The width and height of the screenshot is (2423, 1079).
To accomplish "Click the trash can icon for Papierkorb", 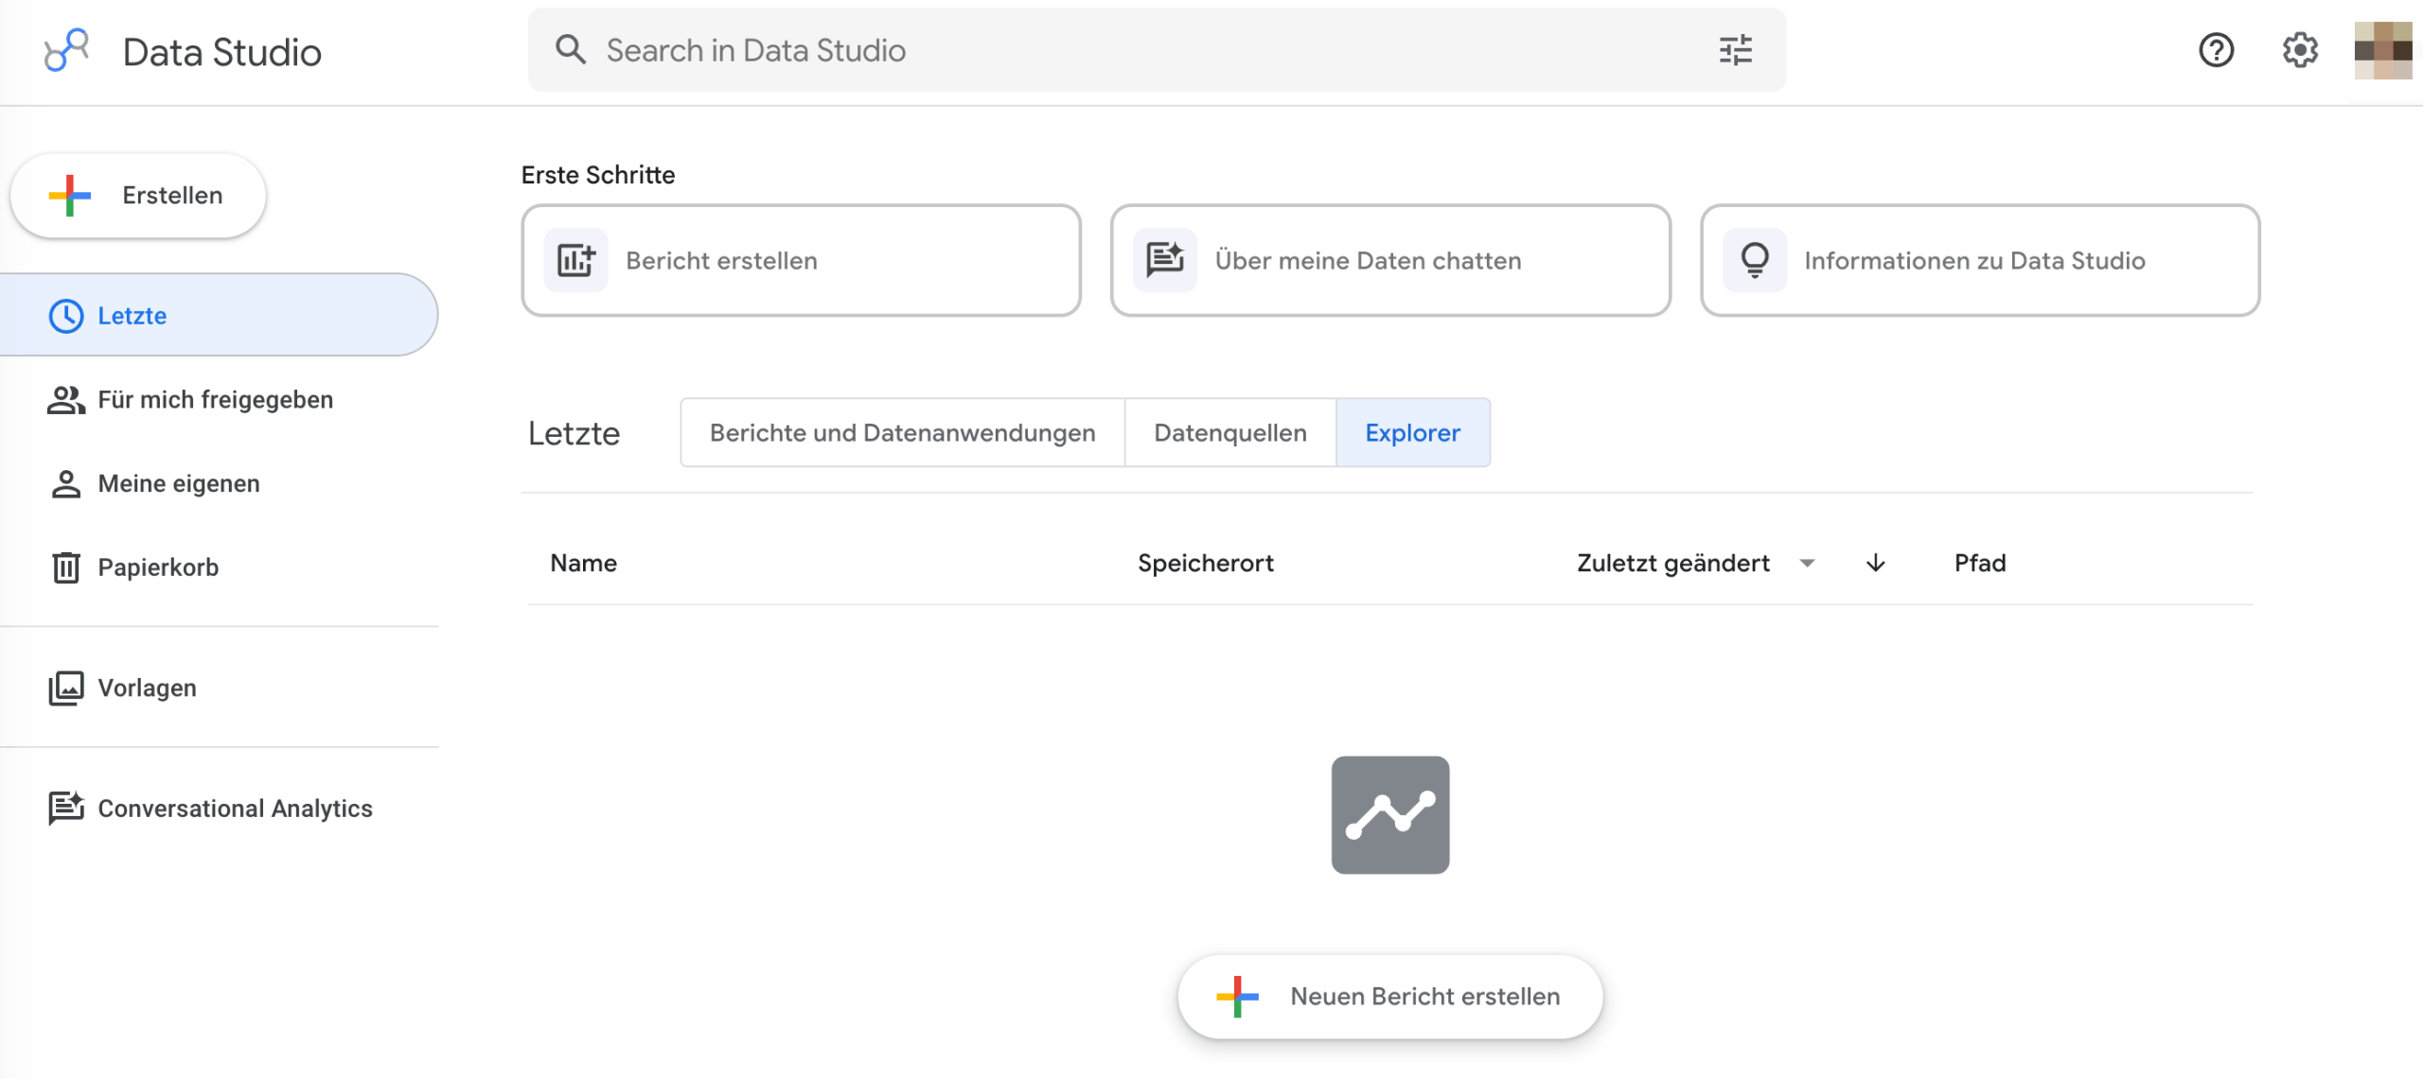I will pyautogui.click(x=65, y=567).
